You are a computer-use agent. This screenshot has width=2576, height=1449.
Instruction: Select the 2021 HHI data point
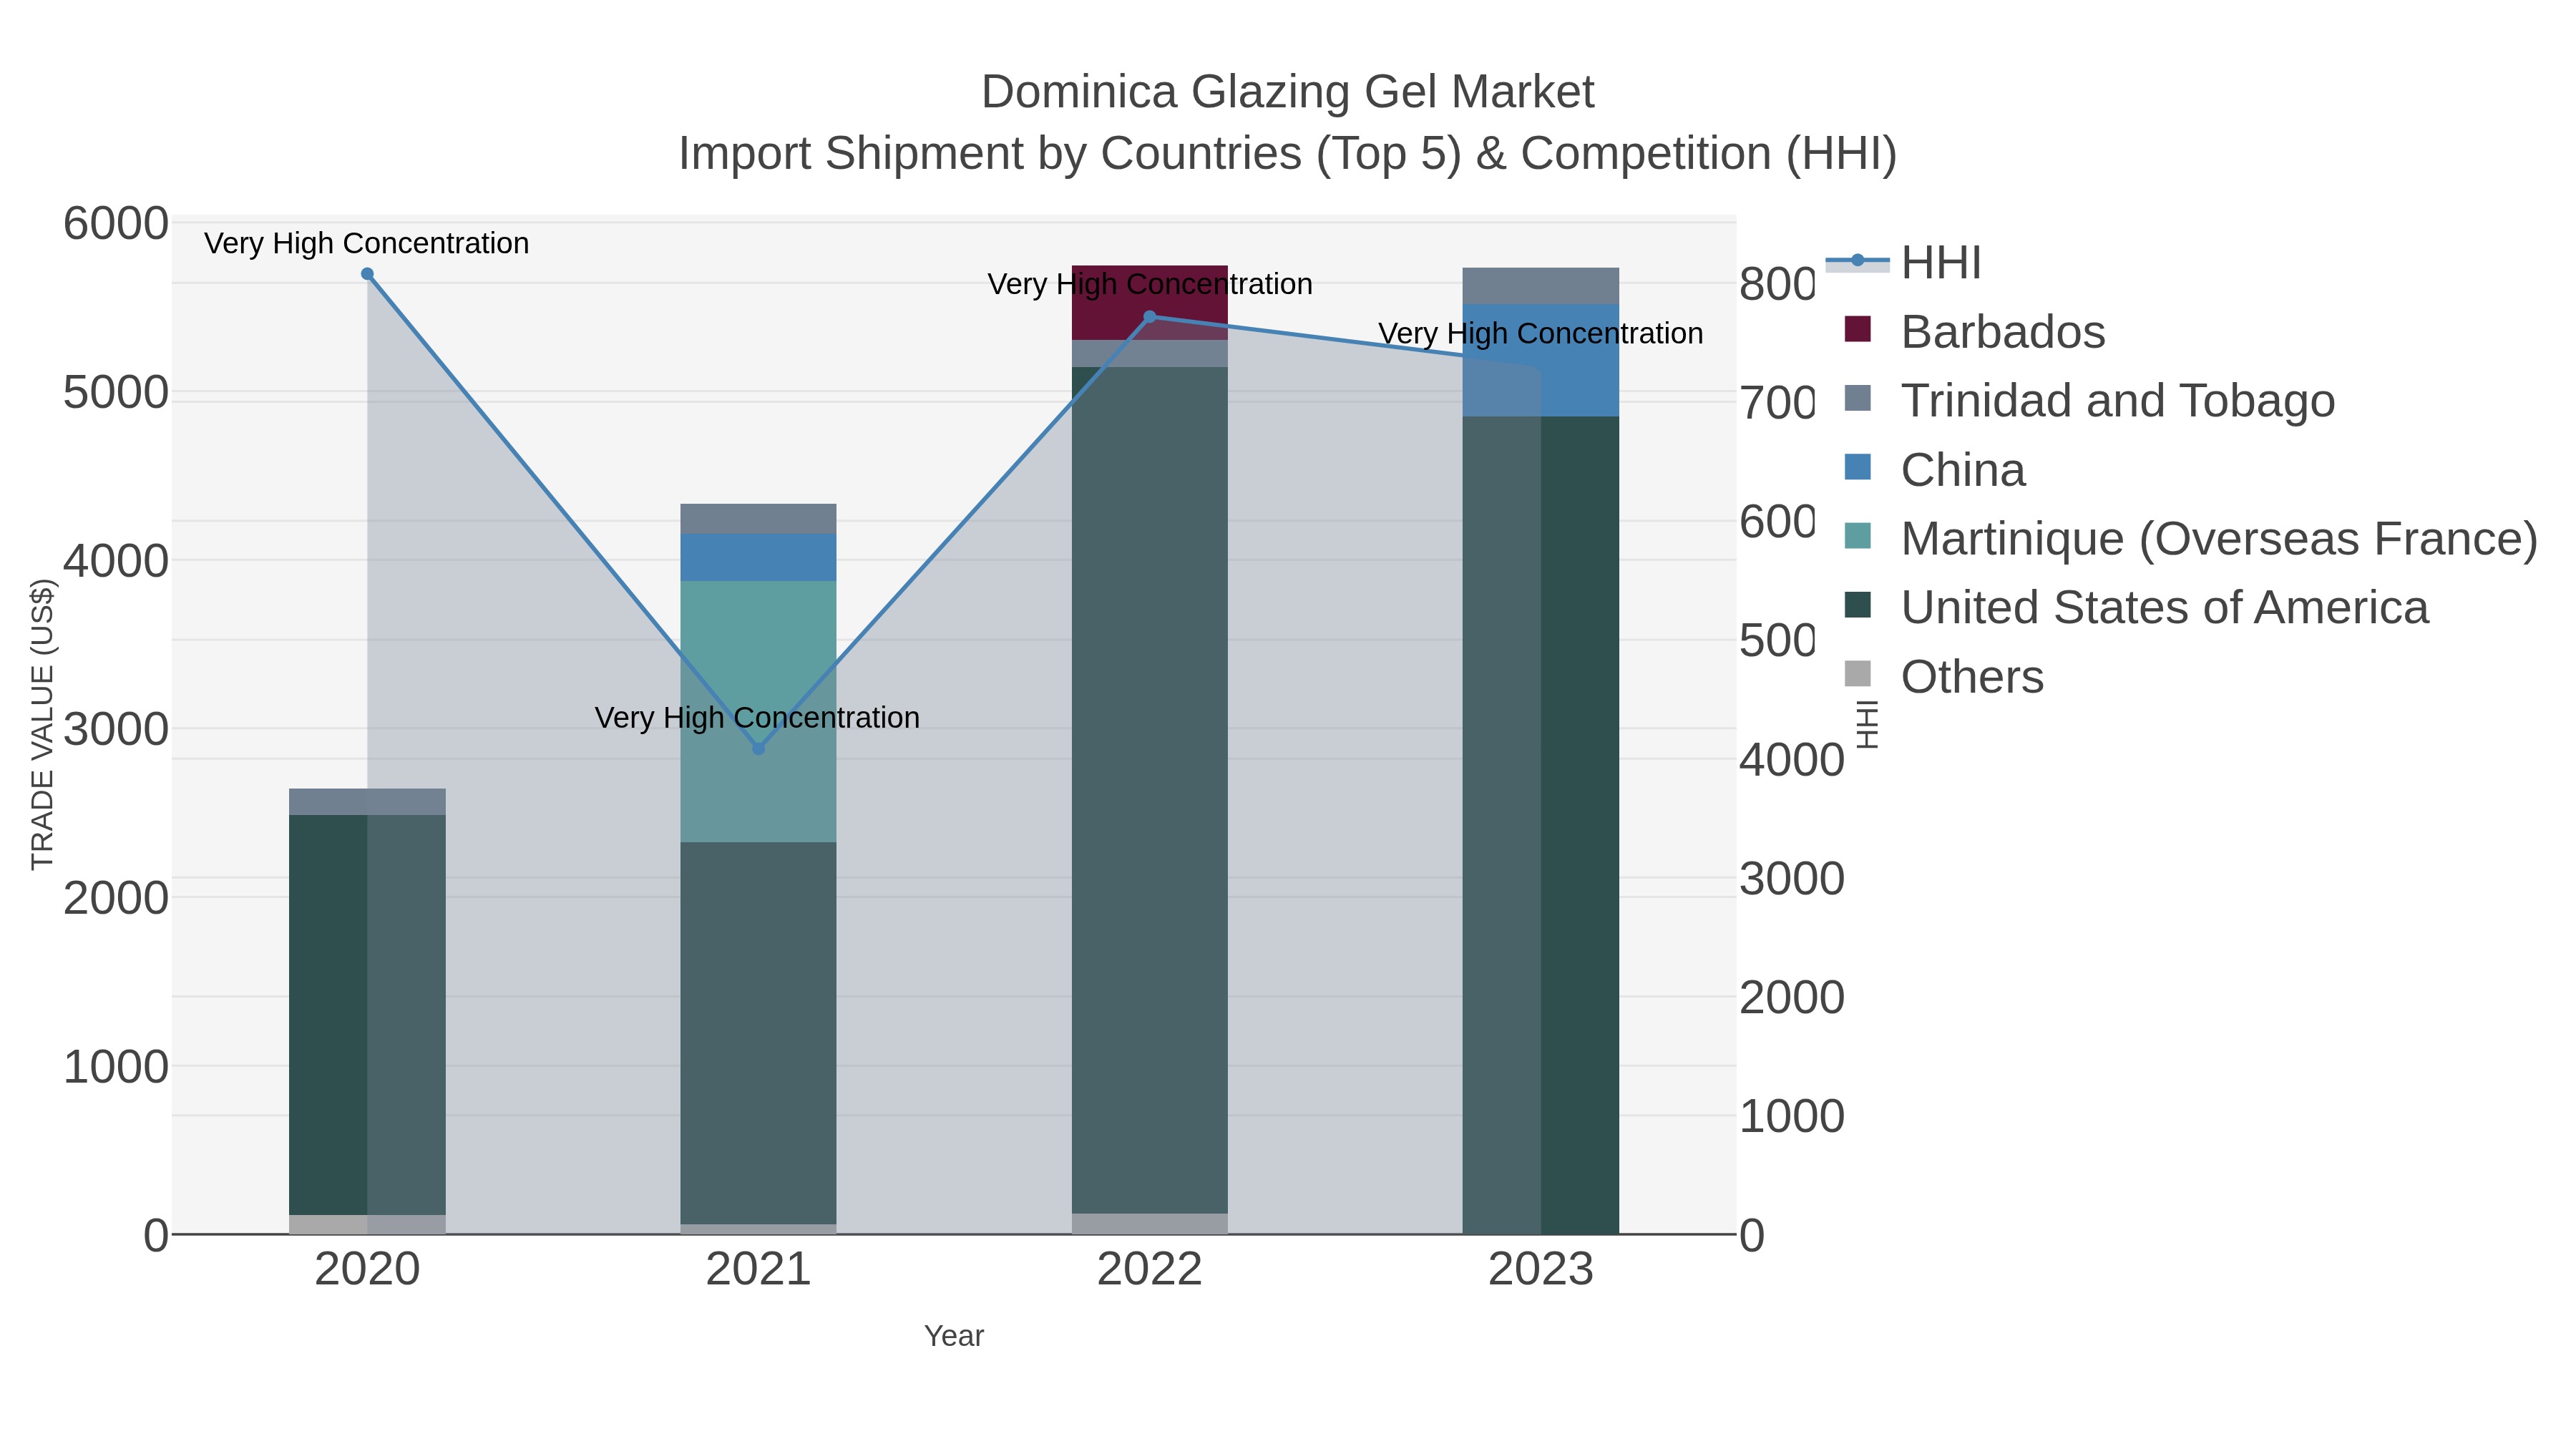click(758, 748)
